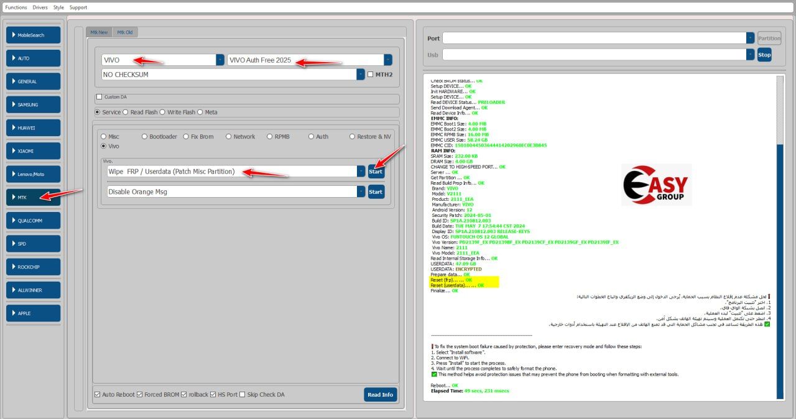
Task: Open the Drivers menu
Action: coord(40,7)
